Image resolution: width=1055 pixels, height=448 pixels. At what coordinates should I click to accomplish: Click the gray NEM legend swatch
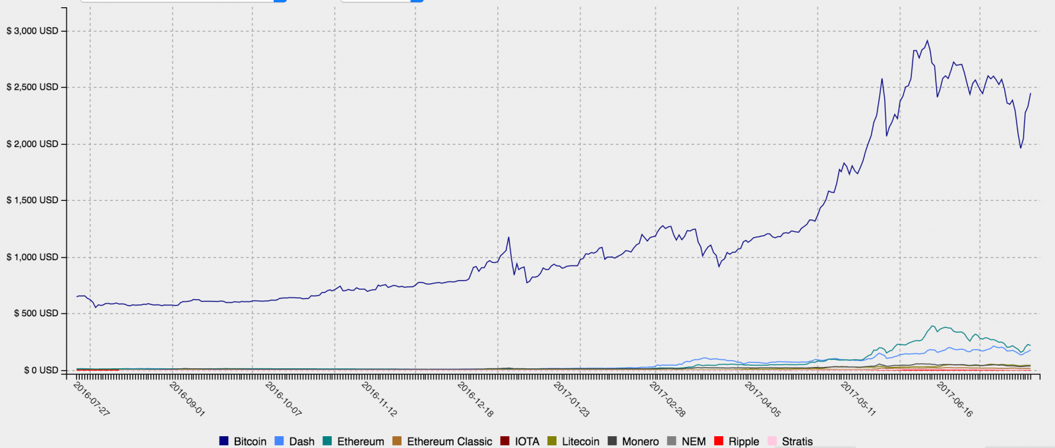click(x=671, y=441)
